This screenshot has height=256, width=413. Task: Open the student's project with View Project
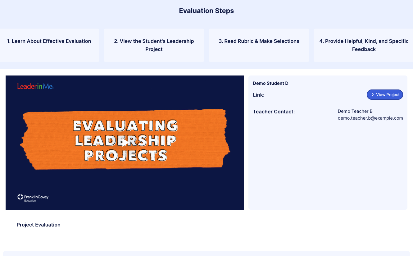[385, 95]
